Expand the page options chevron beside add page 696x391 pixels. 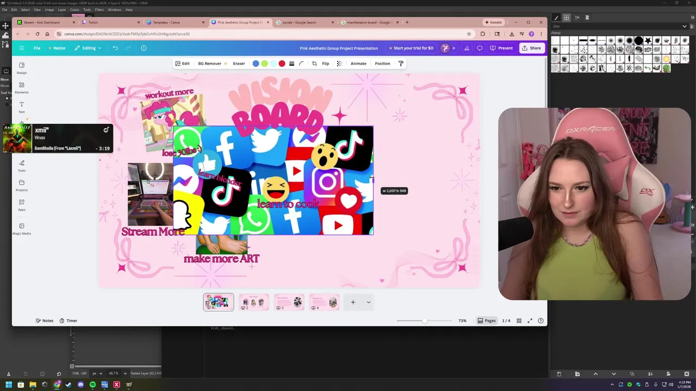coord(368,302)
